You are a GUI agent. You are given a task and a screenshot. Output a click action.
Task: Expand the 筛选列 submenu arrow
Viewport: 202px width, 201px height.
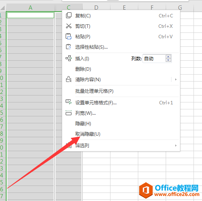[x=176, y=146]
